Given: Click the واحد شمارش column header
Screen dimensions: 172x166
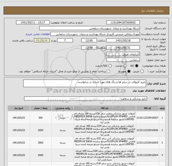Looking at the screenshot, I should click(x=62, y=108).
